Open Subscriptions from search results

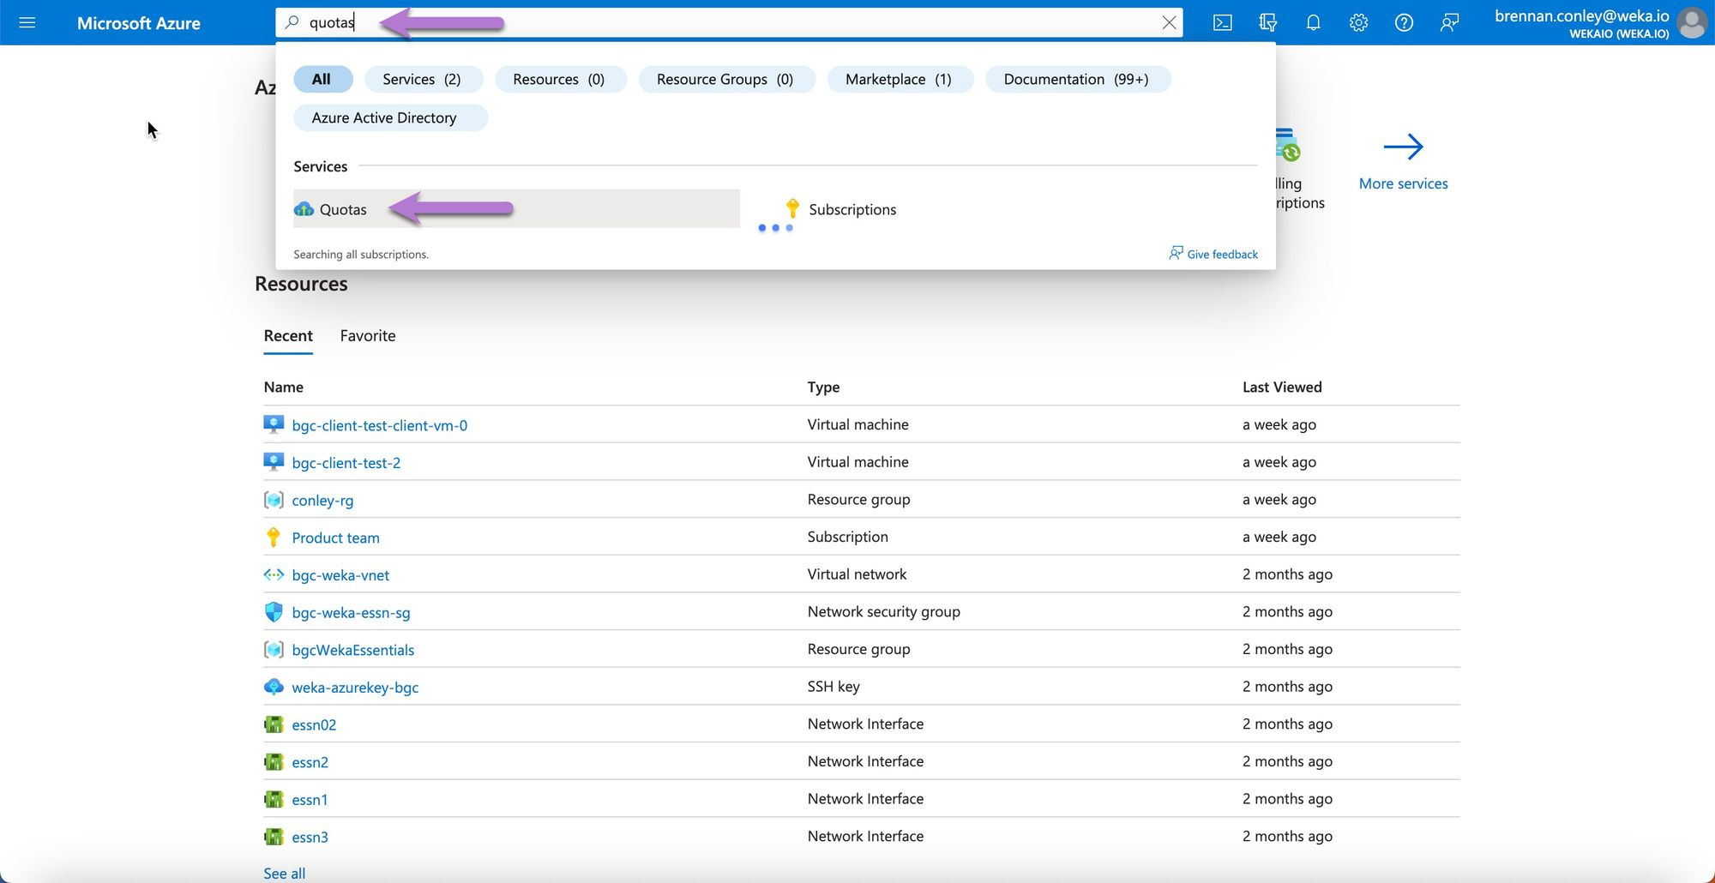click(851, 209)
